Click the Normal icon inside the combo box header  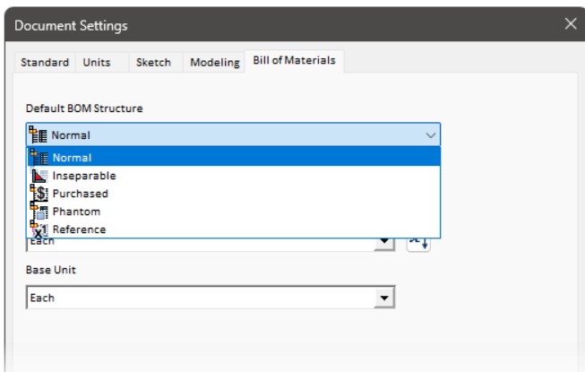(38, 135)
